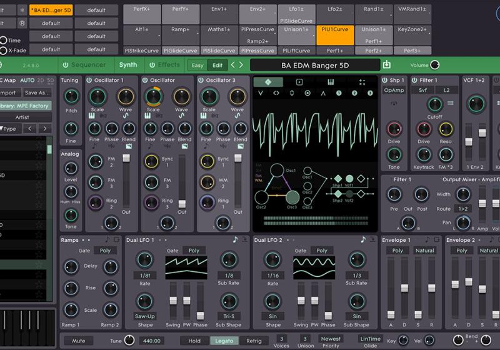Image resolution: width=500 pixels, height=350 pixels.
Task: Click the 440.00 tune value field
Action: pyautogui.click(x=152, y=341)
